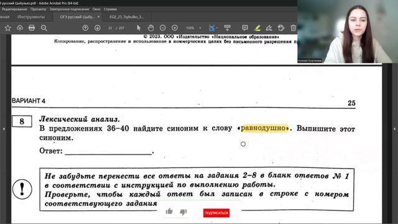398x224 pixels.
Task: Click the current page number field
Action: 110,28
